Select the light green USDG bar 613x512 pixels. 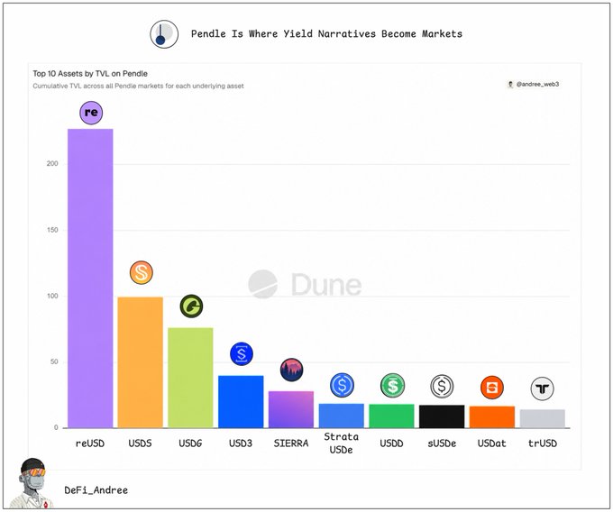(190, 378)
